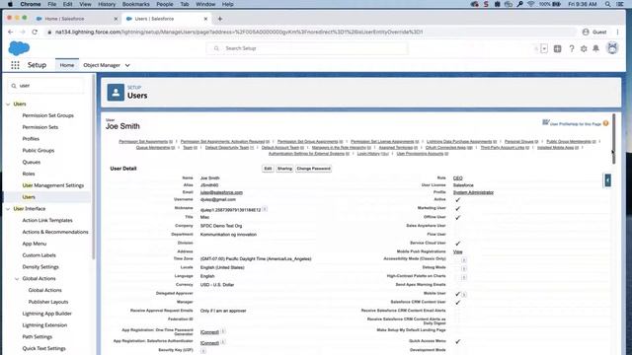Open Publisher Layouts in the sidebar
Image resolution: width=632 pixels, height=355 pixels.
point(48,302)
